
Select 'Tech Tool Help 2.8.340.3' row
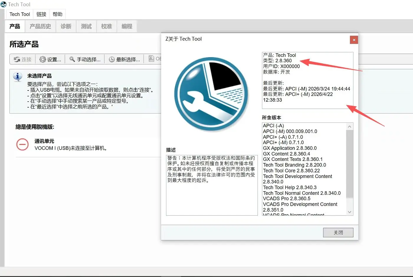pyautogui.click(x=290, y=187)
